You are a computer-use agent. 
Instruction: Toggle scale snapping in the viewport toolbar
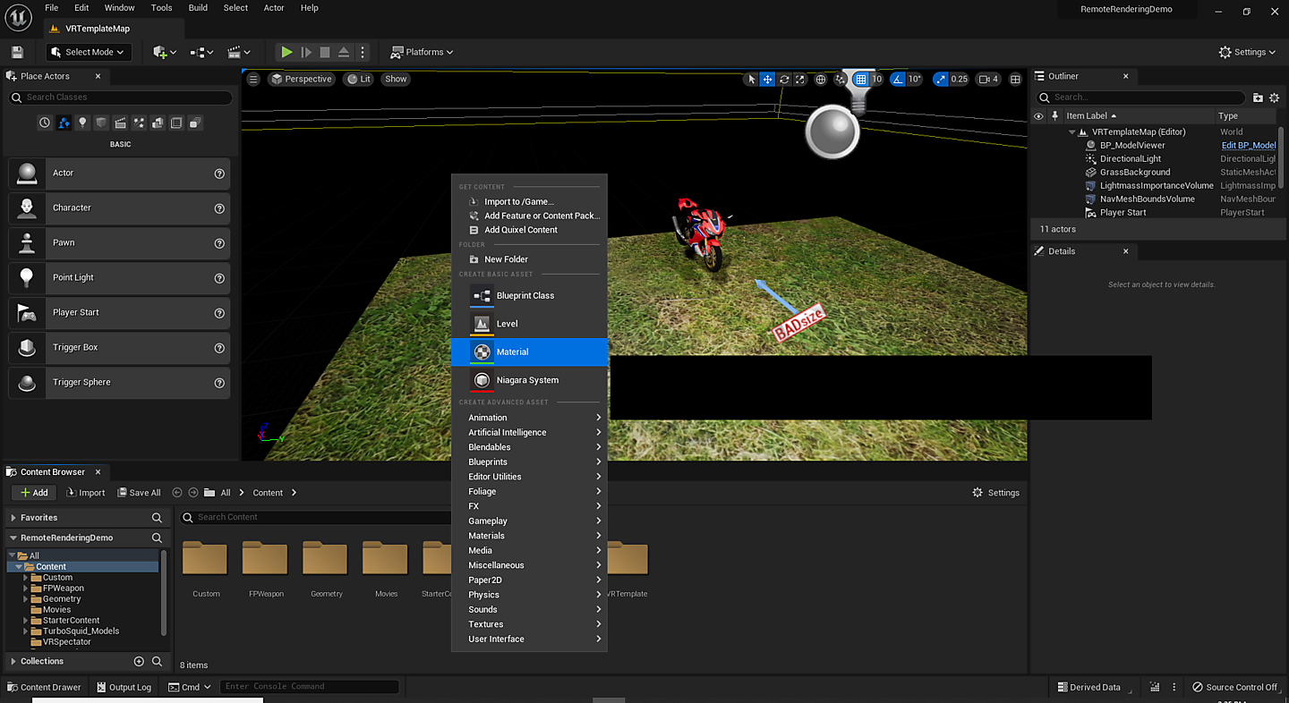(940, 79)
